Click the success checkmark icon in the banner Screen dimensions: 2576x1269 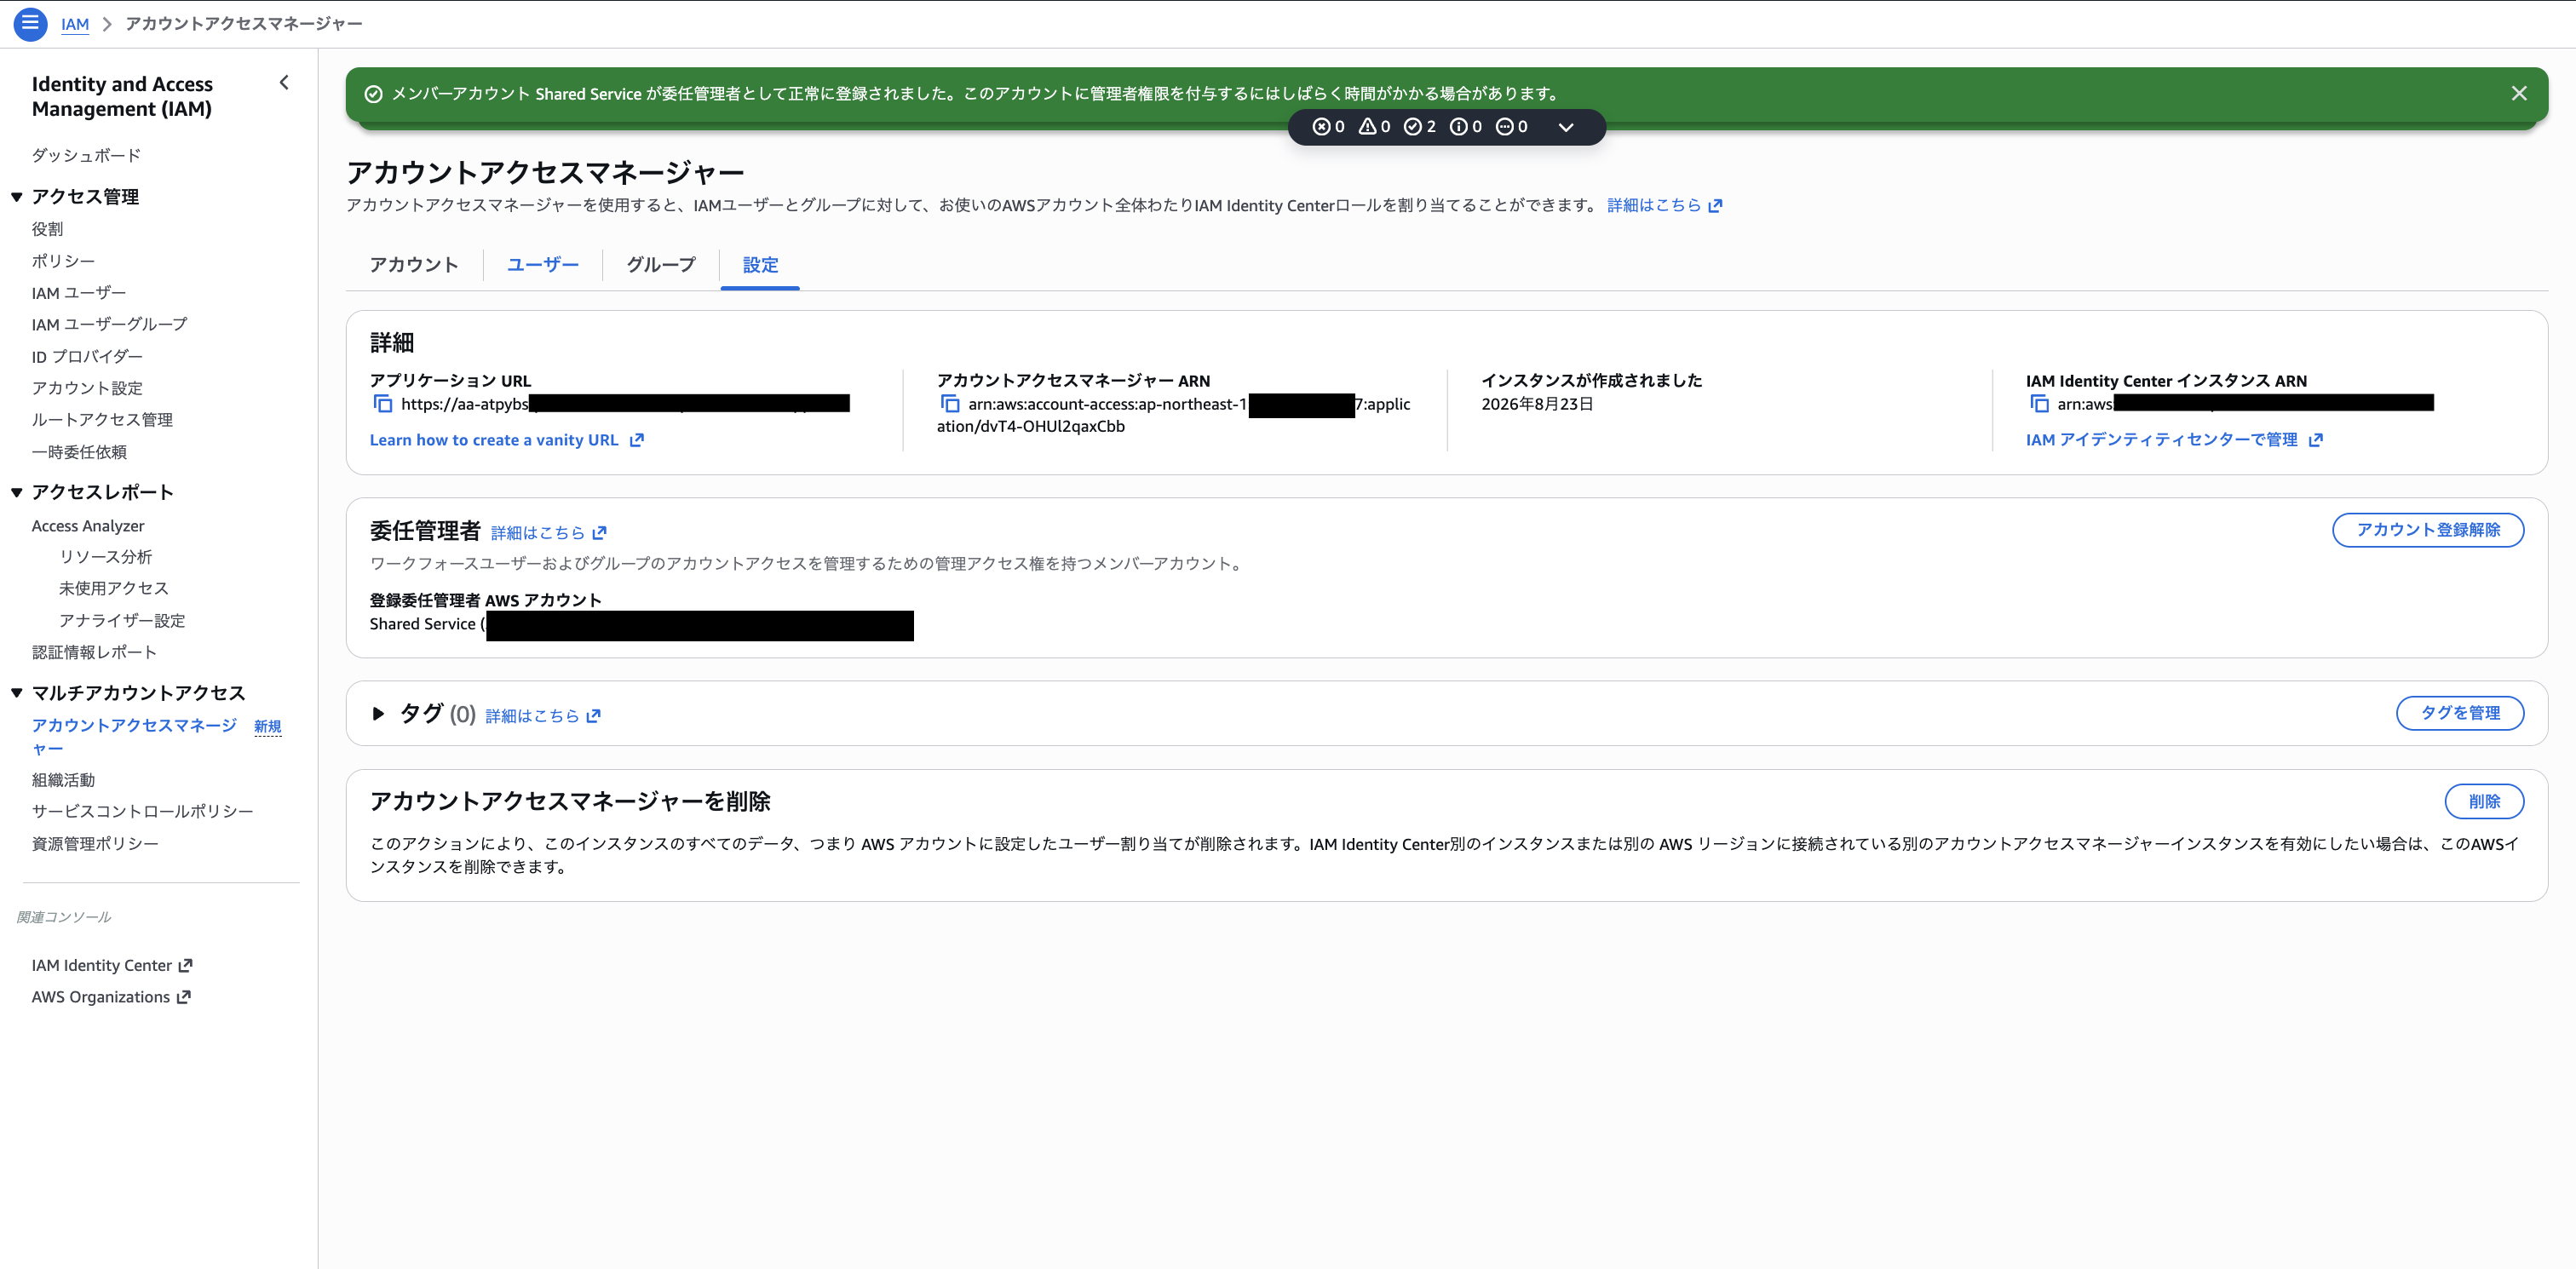point(373,94)
